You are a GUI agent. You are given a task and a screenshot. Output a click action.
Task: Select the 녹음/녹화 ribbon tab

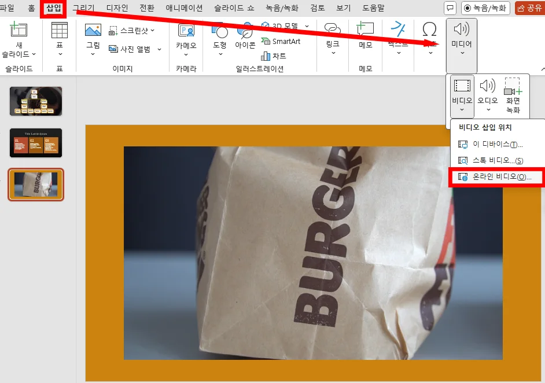point(282,8)
